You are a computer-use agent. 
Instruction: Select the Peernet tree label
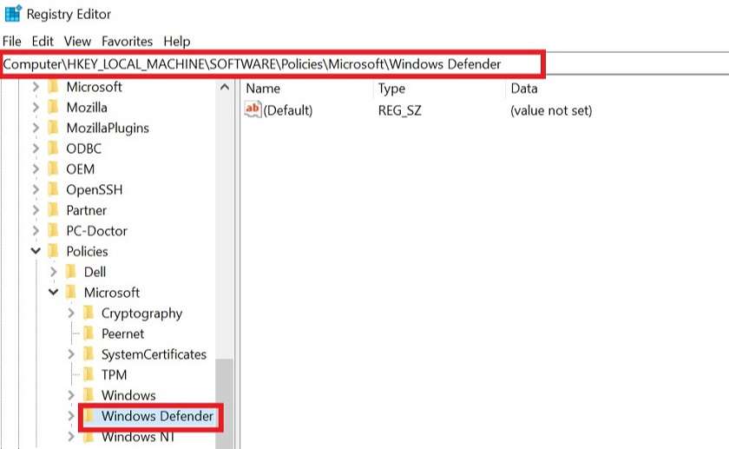122,333
